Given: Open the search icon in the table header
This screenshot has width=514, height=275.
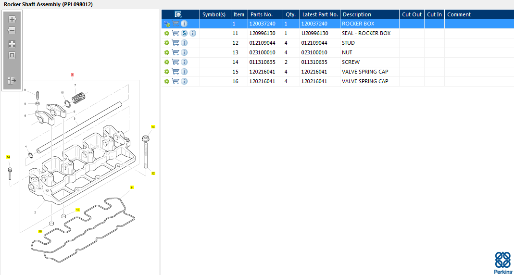Looking at the screenshot, I should pos(178,14).
